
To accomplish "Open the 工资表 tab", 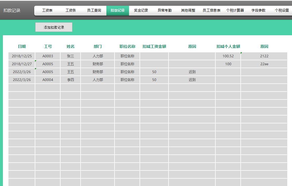I will point(47,11).
